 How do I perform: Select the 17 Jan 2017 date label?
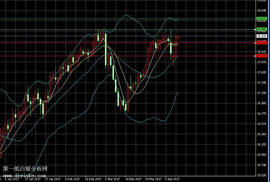pyautogui.click(x=33, y=179)
